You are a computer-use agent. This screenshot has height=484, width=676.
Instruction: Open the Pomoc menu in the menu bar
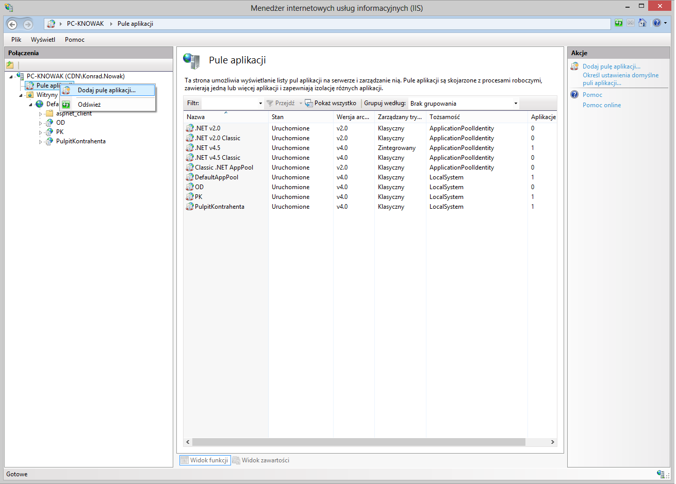click(x=75, y=40)
